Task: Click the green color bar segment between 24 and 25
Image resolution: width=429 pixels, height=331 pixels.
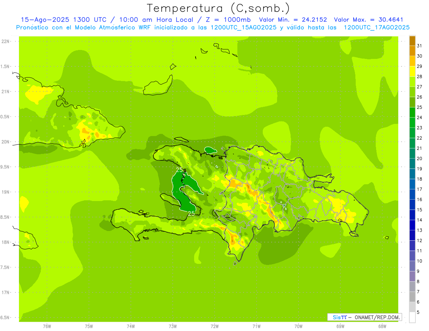Action: (412, 112)
